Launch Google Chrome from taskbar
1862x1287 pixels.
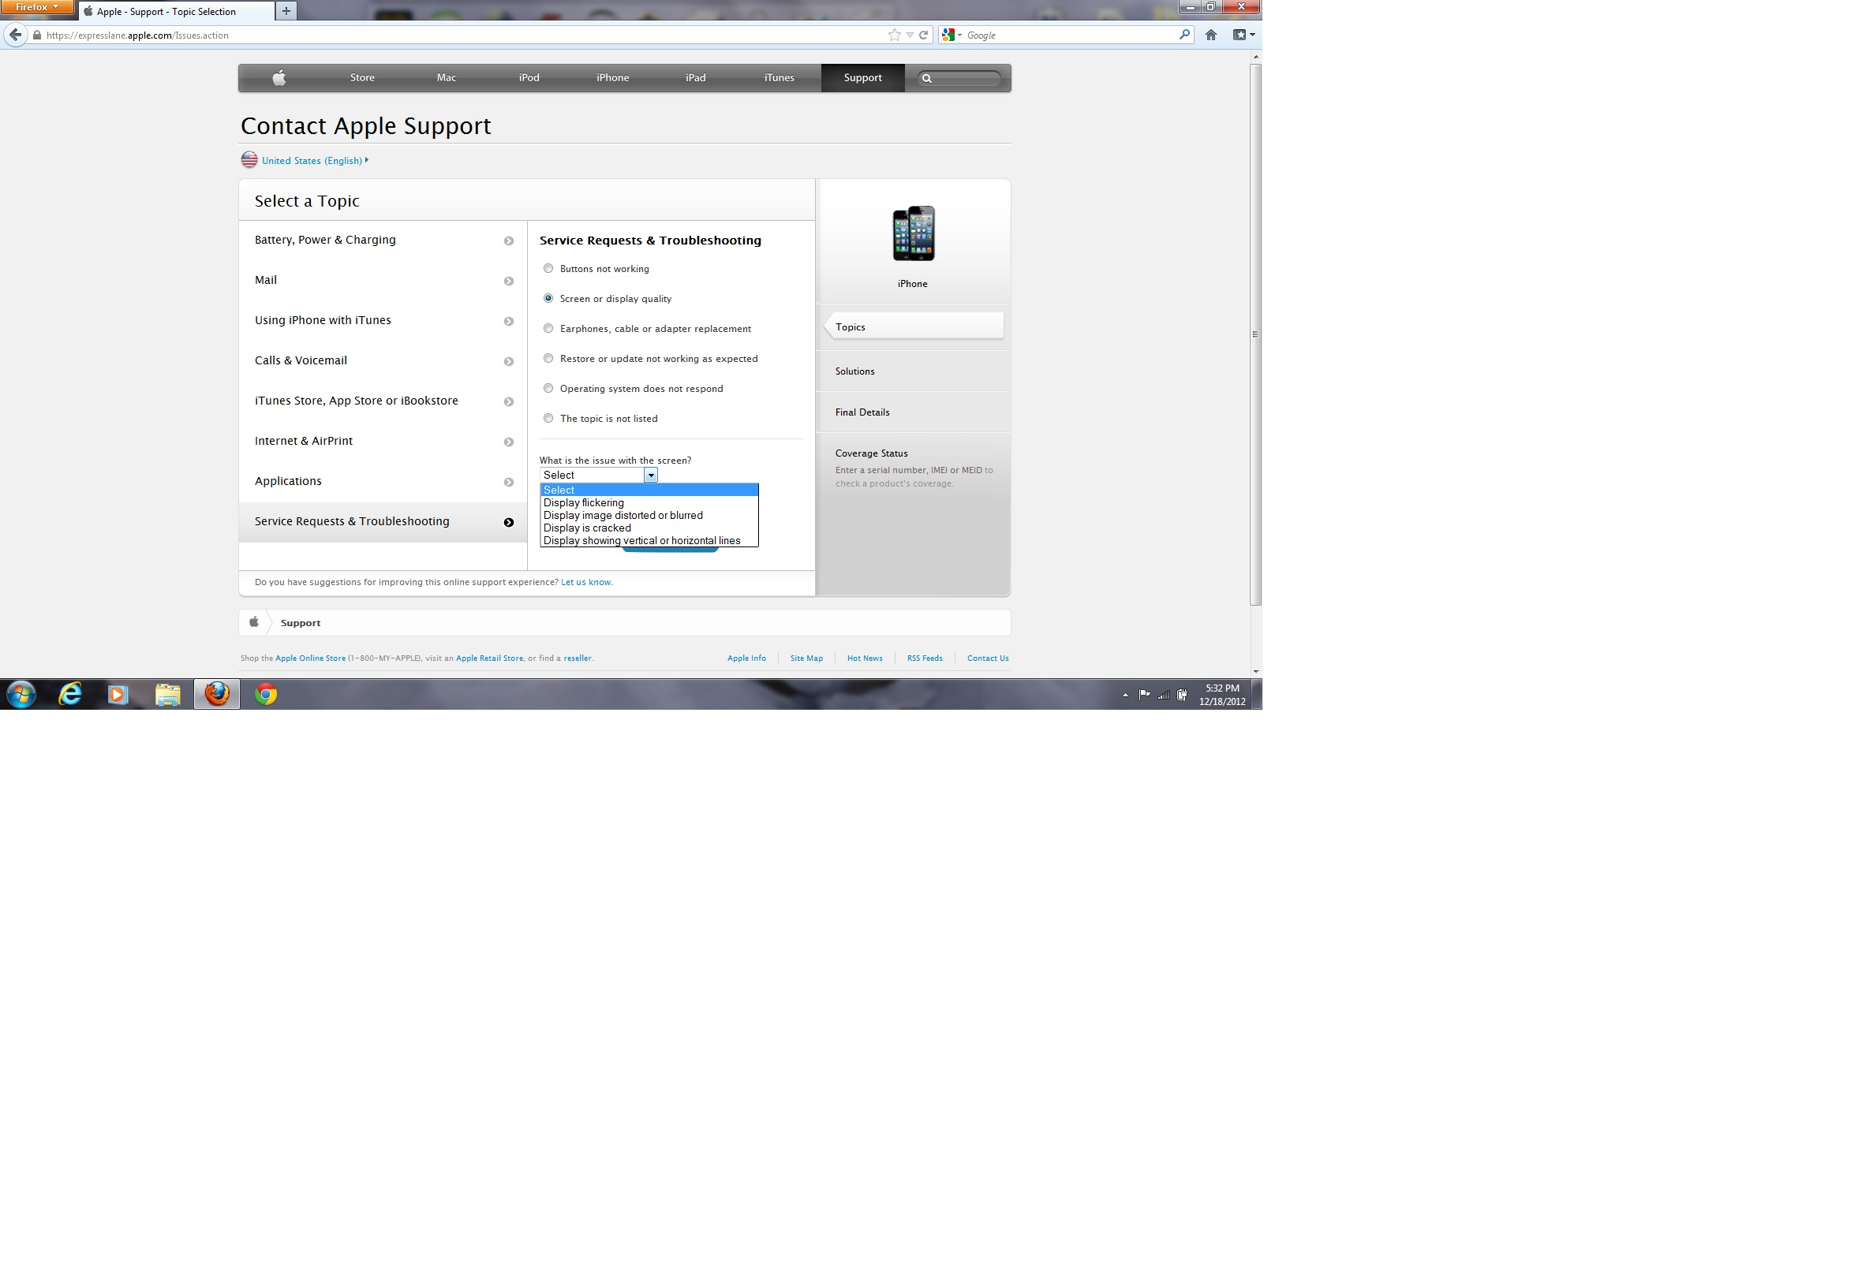coord(265,694)
